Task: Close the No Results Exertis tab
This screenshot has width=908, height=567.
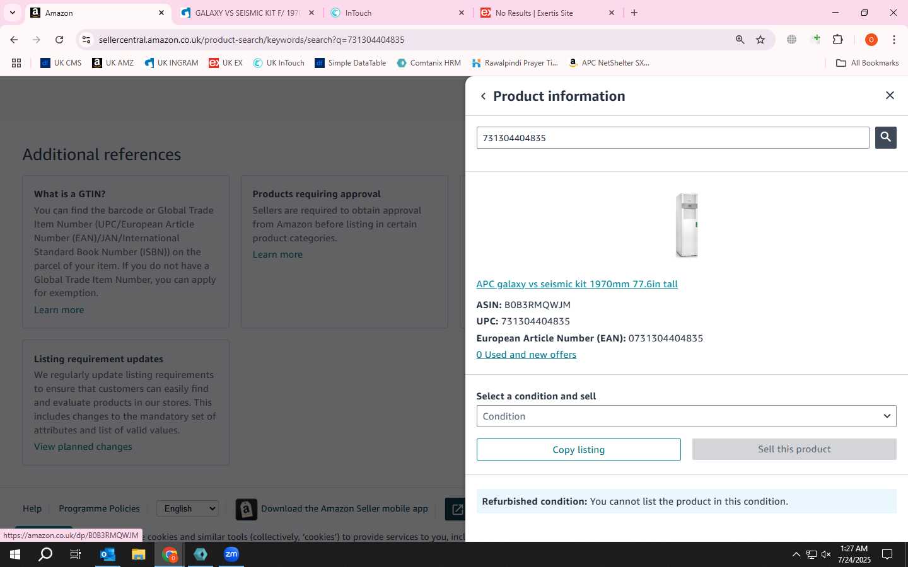Action: click(612, 13)
